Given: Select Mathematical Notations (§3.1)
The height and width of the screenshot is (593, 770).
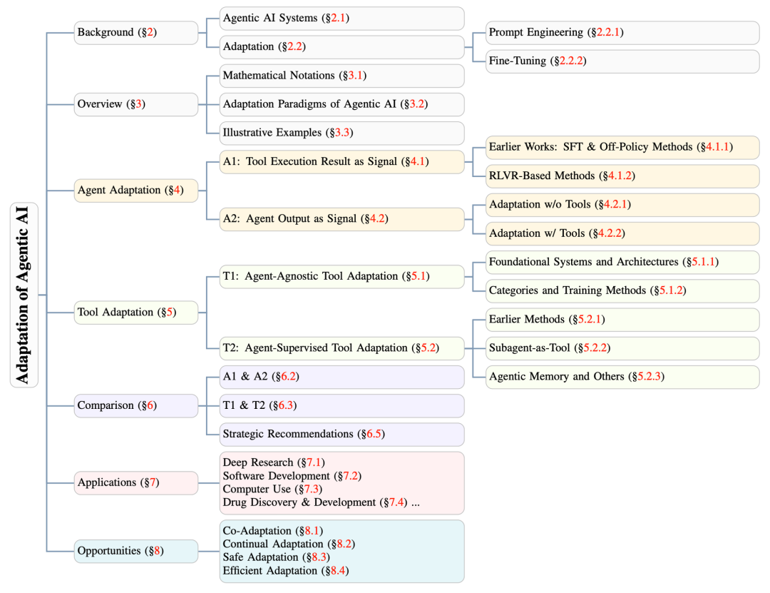Looking at the screenshot, I should pos(342,76).
